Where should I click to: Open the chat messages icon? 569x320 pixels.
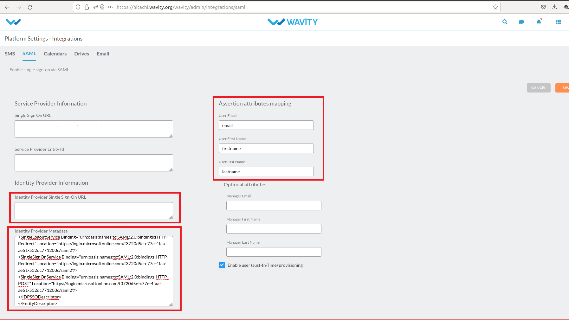pos(521,22)
